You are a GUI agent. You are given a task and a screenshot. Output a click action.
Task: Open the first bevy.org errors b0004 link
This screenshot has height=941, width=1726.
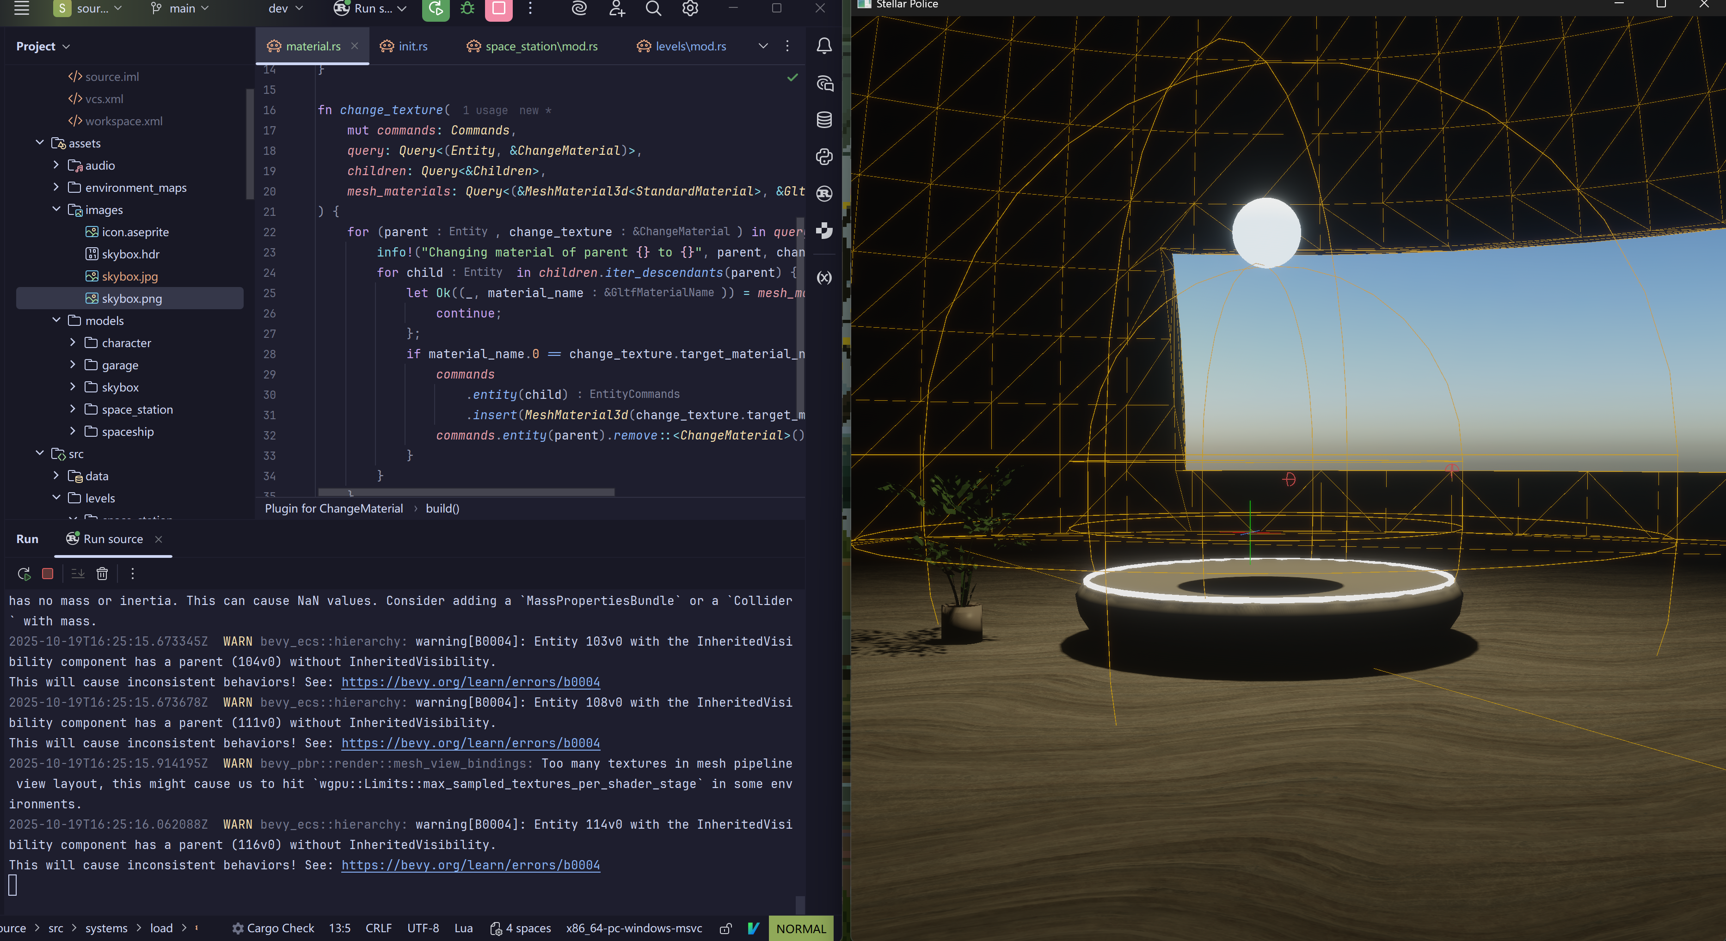point(470,682)
